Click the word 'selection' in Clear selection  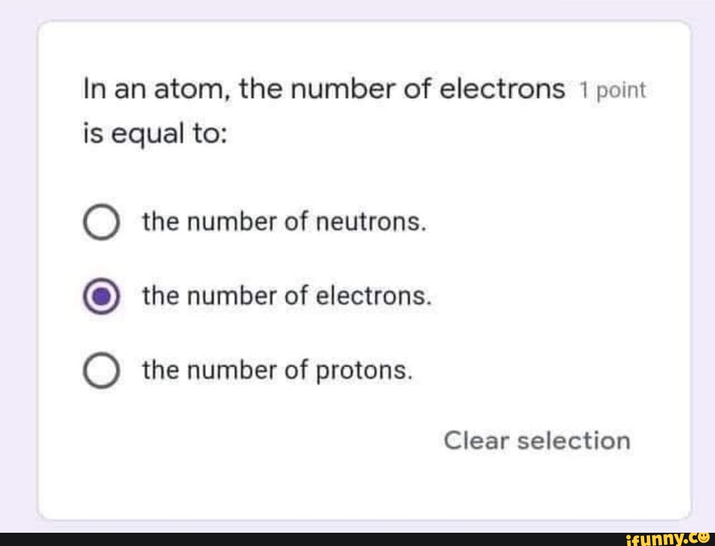point(573,440)
